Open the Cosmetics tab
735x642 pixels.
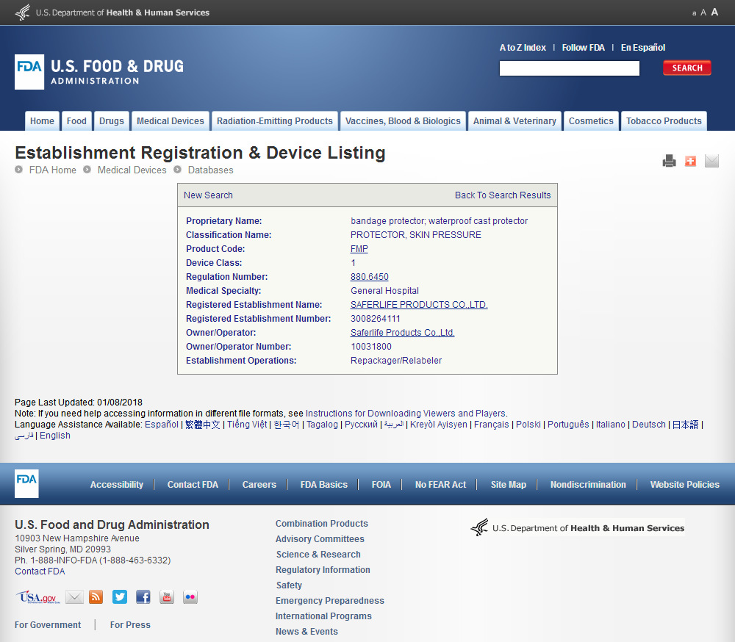pyautogui.click(x=591, y=121)
